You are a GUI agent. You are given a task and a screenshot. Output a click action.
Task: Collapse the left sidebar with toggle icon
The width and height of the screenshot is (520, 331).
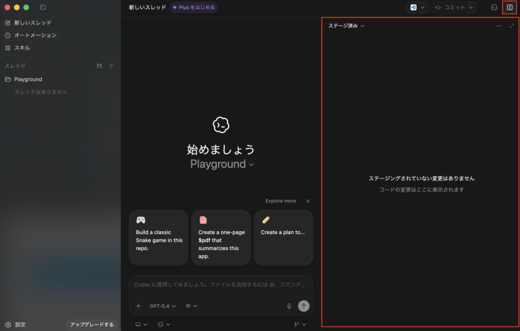43,8
